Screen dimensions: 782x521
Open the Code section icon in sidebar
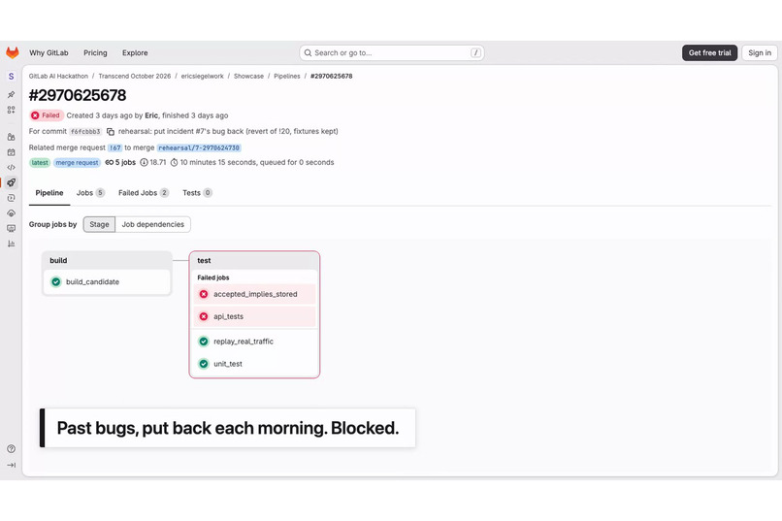pyautogui.click(x=11, y=167)
